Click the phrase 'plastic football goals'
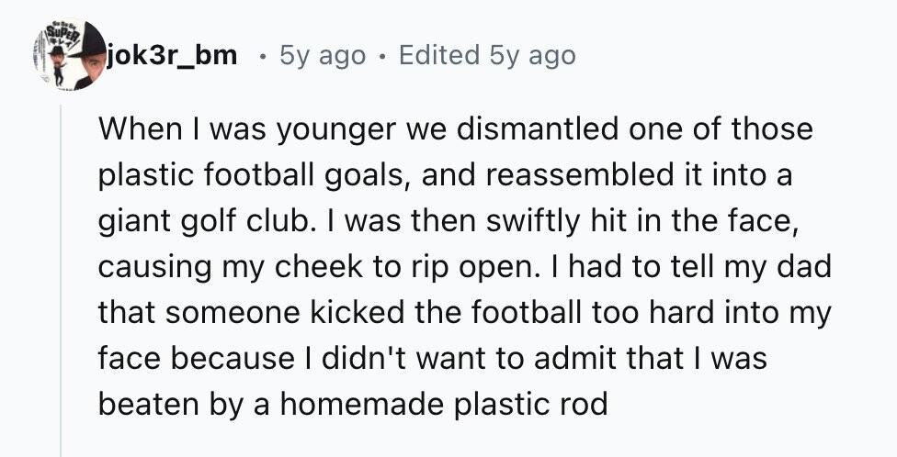897x457 pixels. 255,176
